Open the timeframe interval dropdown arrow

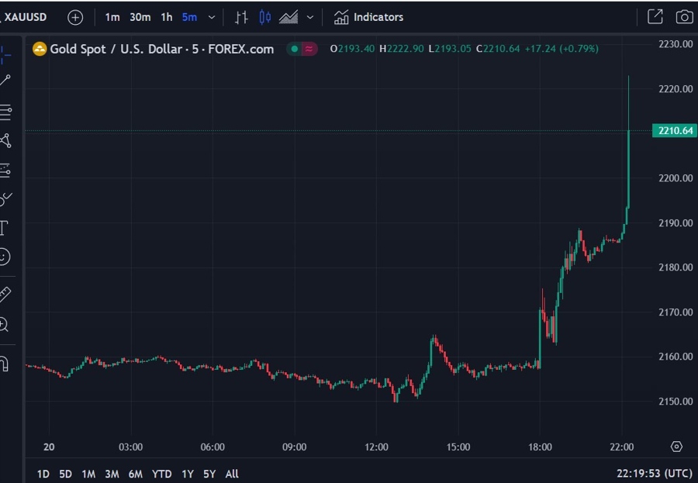click(x=212, y=17)
